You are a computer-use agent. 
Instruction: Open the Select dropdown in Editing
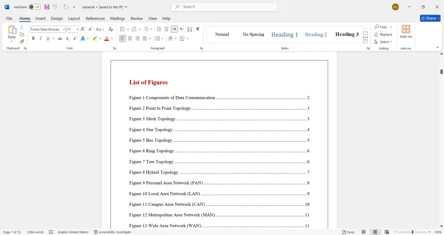point(383,42)
